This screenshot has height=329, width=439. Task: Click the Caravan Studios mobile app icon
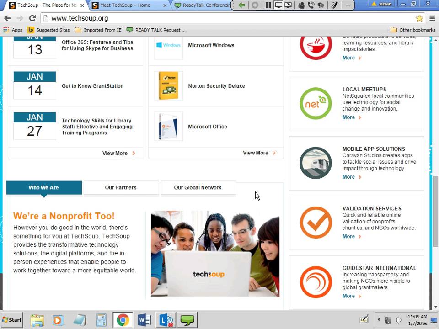pyautogui.click(x=316, y=163)
